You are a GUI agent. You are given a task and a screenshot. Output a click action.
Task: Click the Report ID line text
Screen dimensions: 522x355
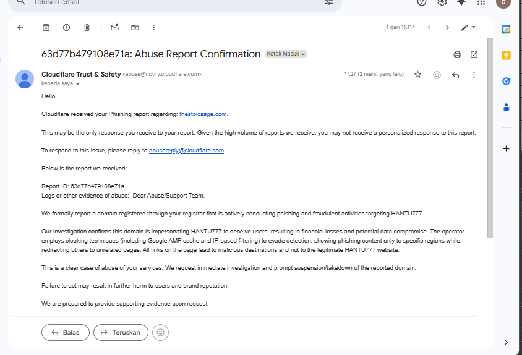82,186
